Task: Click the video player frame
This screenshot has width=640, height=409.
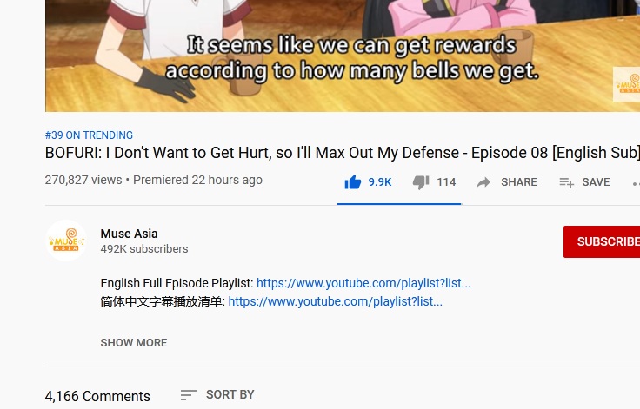Action: 343,56
